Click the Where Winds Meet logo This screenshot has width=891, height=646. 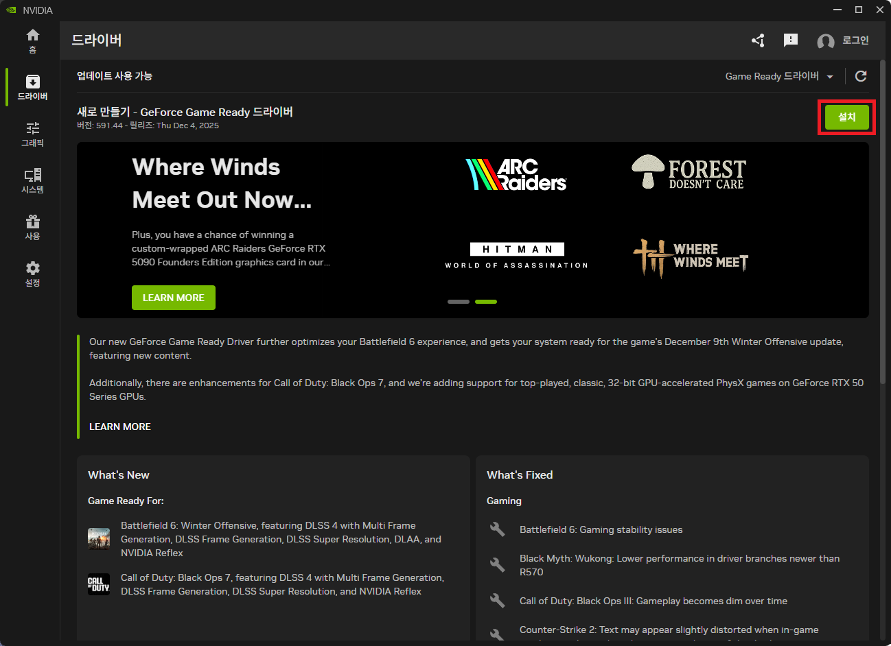pyautogui.click(x=691, y=257)
